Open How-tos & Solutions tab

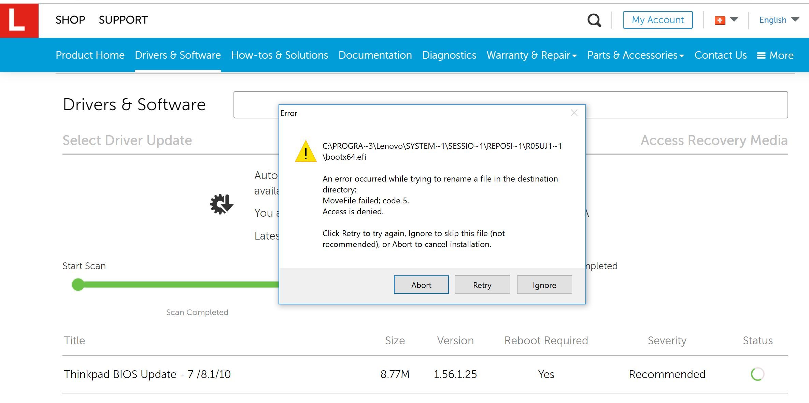(280, 55)
